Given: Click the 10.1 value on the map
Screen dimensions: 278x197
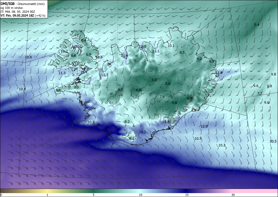Looking at the screenshot, I should tap(171, 46).
